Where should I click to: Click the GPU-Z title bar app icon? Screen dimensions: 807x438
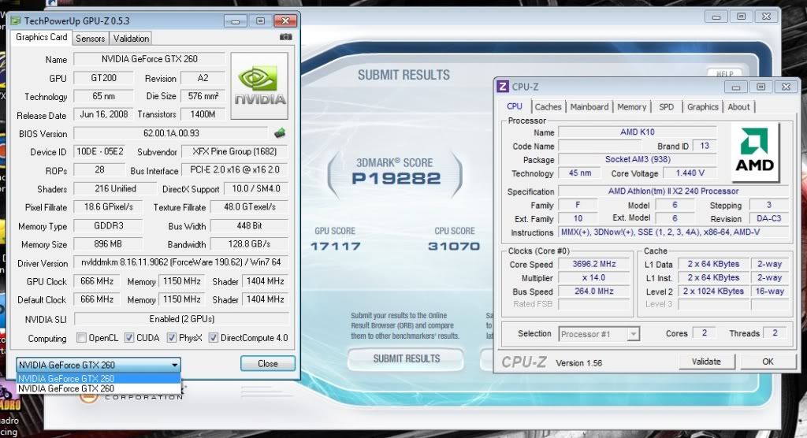16,21
